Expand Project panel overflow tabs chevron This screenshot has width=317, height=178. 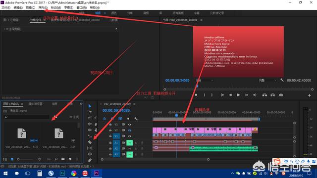pyautogui.click(x=81, y=104)
